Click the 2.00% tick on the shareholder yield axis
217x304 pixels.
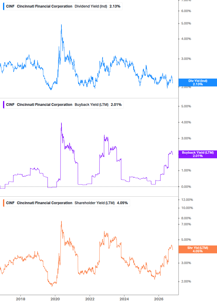click(x=186, y=282)
